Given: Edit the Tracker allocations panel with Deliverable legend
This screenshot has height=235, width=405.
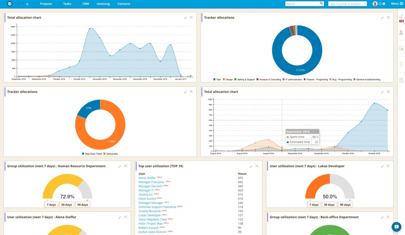Looking at the screenshot, I should click(185, 92).
